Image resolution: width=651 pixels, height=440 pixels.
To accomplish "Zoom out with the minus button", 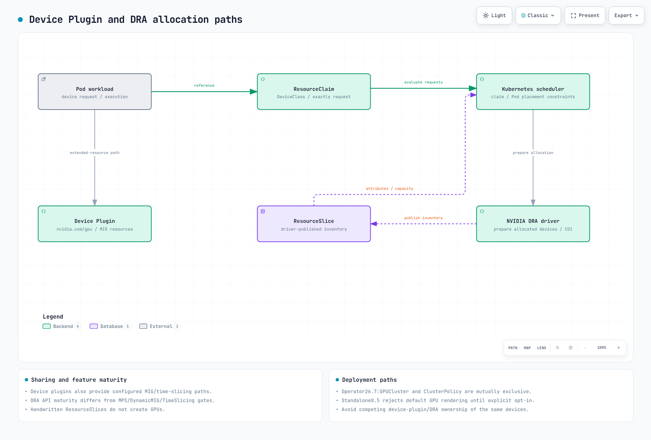I will [585, 348].
